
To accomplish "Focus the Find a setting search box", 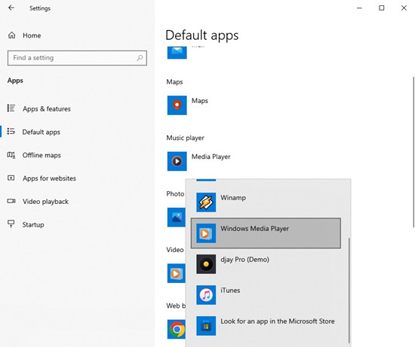I will coord(77,58).
